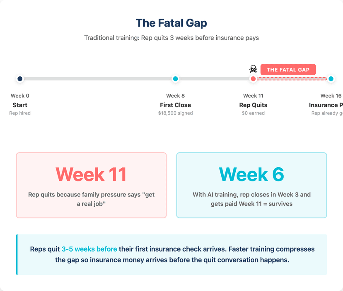
Task: Click THE FATAL GAP red badge
Action: coord(288,70)
